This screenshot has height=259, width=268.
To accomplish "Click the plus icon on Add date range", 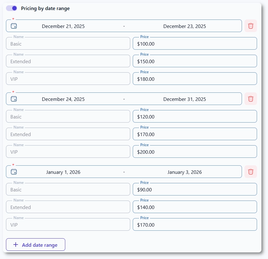I will (16, 245).
